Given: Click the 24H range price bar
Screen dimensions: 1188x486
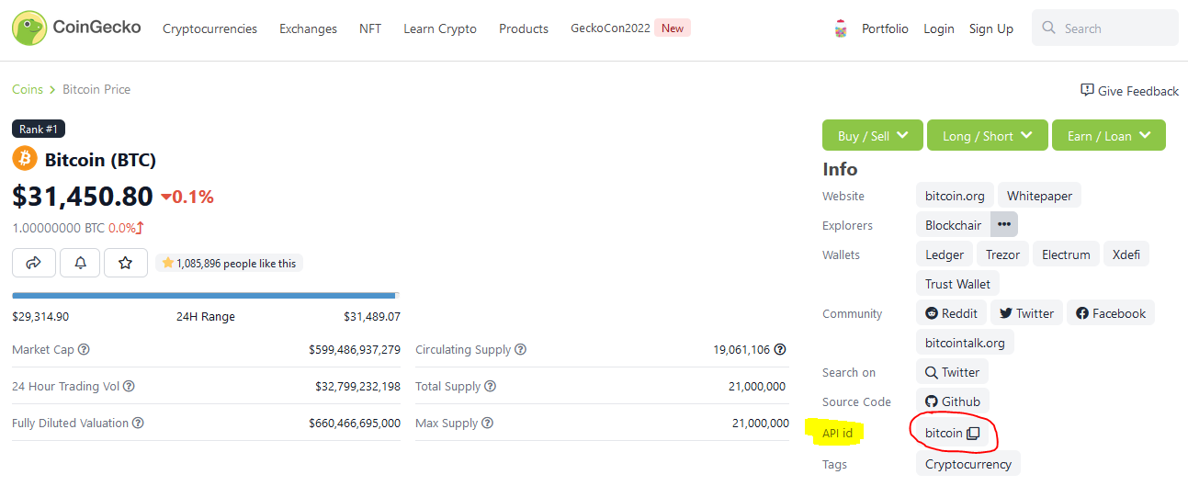Looking at the screenshot, I should click(x=206, y=296).
